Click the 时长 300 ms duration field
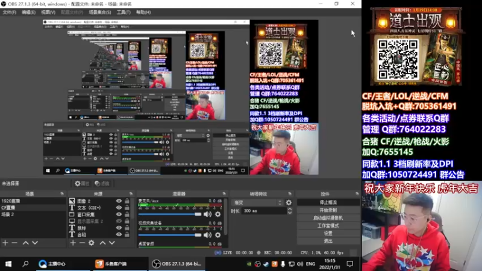 (264, 211)
